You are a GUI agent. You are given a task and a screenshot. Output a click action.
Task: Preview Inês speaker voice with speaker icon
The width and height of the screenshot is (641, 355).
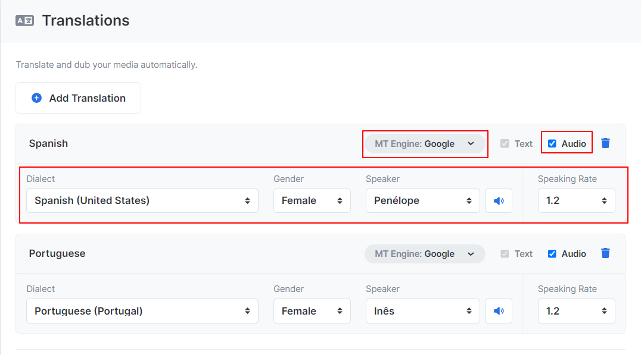pyautogui.click(x=499, y=311)
